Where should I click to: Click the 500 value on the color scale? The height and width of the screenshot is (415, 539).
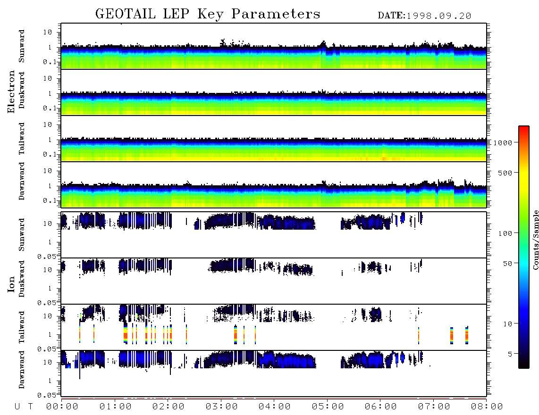pyautogui.click(x=505, y=173)
